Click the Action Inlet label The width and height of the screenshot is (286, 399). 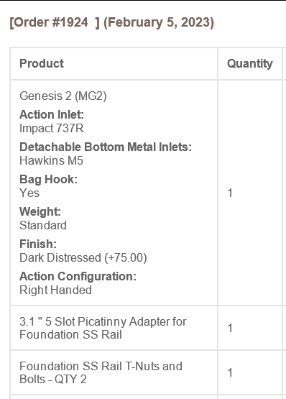pyautogui.click(x=52, y=114)
